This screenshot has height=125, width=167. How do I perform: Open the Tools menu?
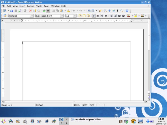pyautogui.click(x=46, y=6)
